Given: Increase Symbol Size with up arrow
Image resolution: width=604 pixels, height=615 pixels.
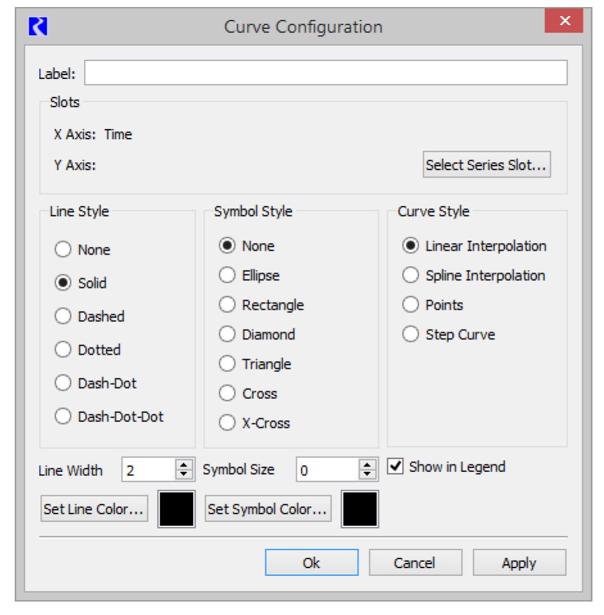Looking at the screenshot, I should click(x=367, y=465).
